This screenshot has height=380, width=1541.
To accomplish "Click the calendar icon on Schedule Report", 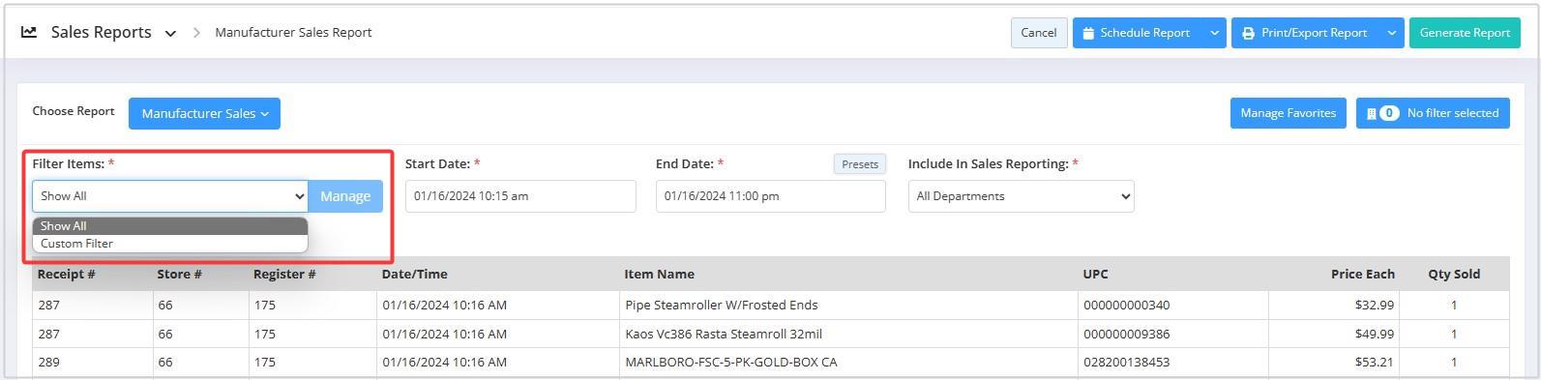I will point(1088,33).
